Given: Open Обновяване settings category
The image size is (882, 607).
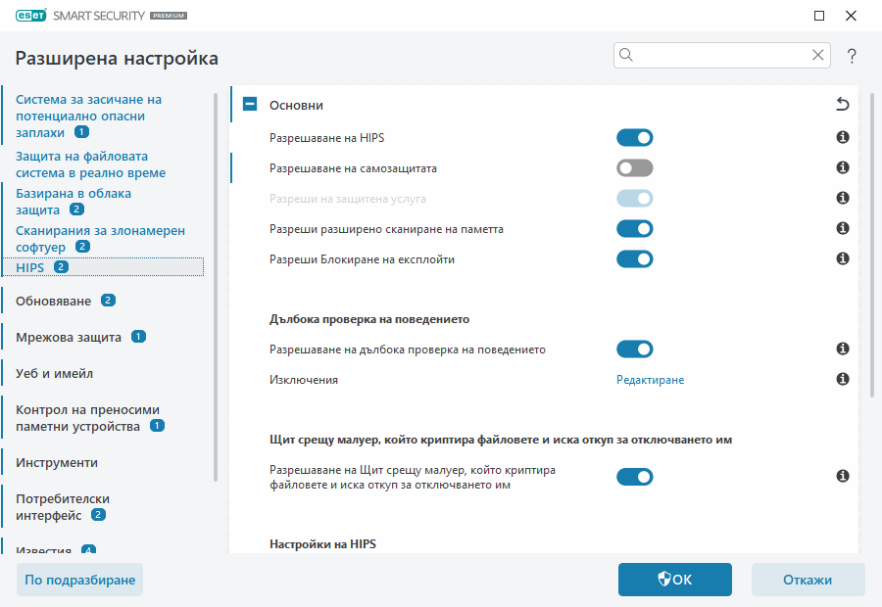Looking at the screenshot, I should coord(54,302).
